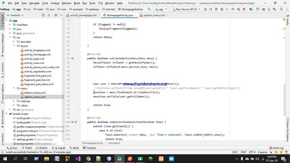Open the Refactor menu
The width and height of the screenshot is (290, 163).
(67, 3)
